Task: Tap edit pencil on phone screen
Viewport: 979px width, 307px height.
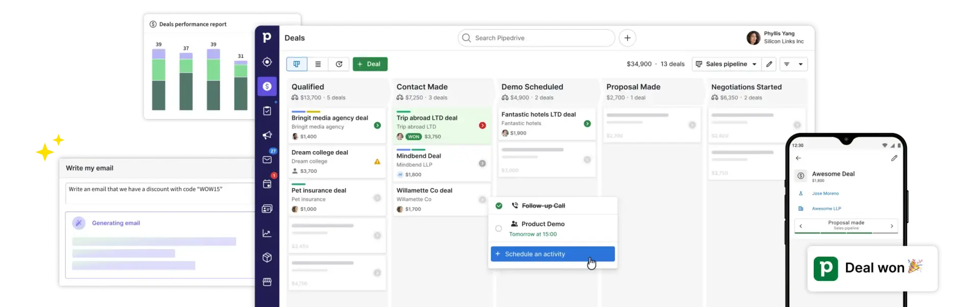Action: (894, 158)
